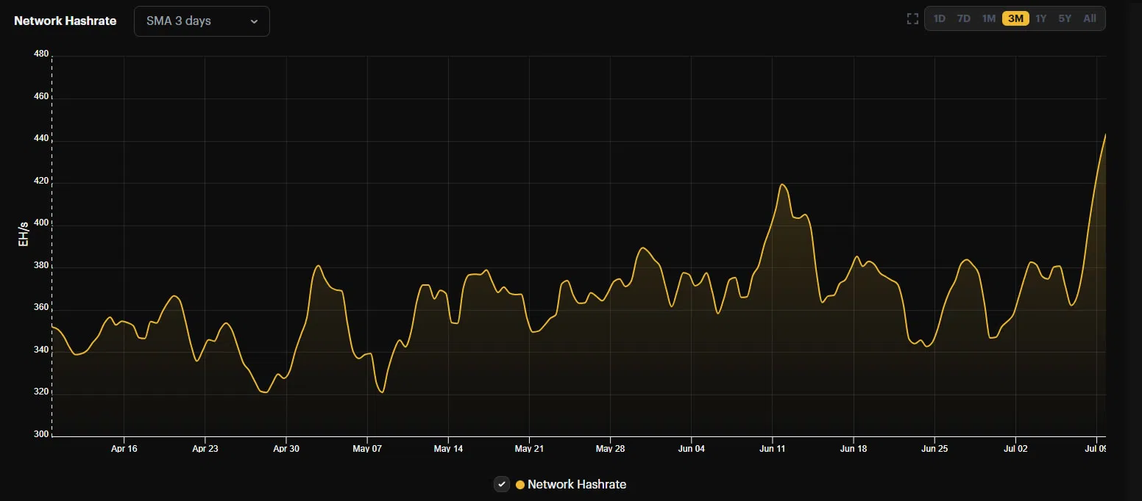Screen dimensions: 1142x501
Task: Click the Network Hashrate chart title
Action: (x=65, y=21)
